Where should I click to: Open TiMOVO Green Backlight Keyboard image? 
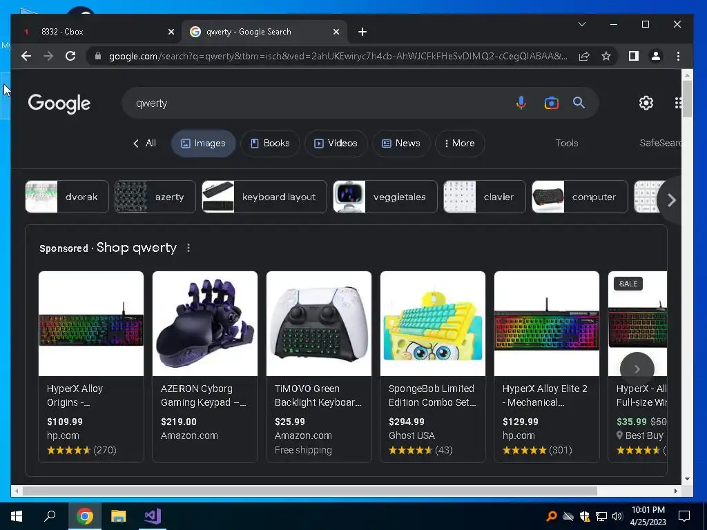point(319,324)
